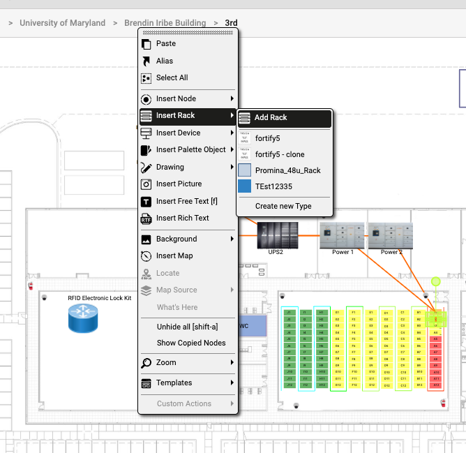Click the Insert Free Text icon
Screen dimensions: 466x453
pyautogui.click(x=146, y=201)
